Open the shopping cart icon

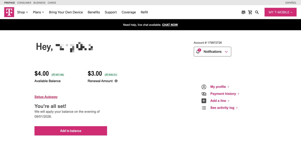[x=250, y=12]
